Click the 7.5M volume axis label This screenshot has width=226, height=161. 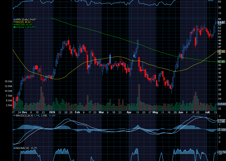[x=9, y=96]
